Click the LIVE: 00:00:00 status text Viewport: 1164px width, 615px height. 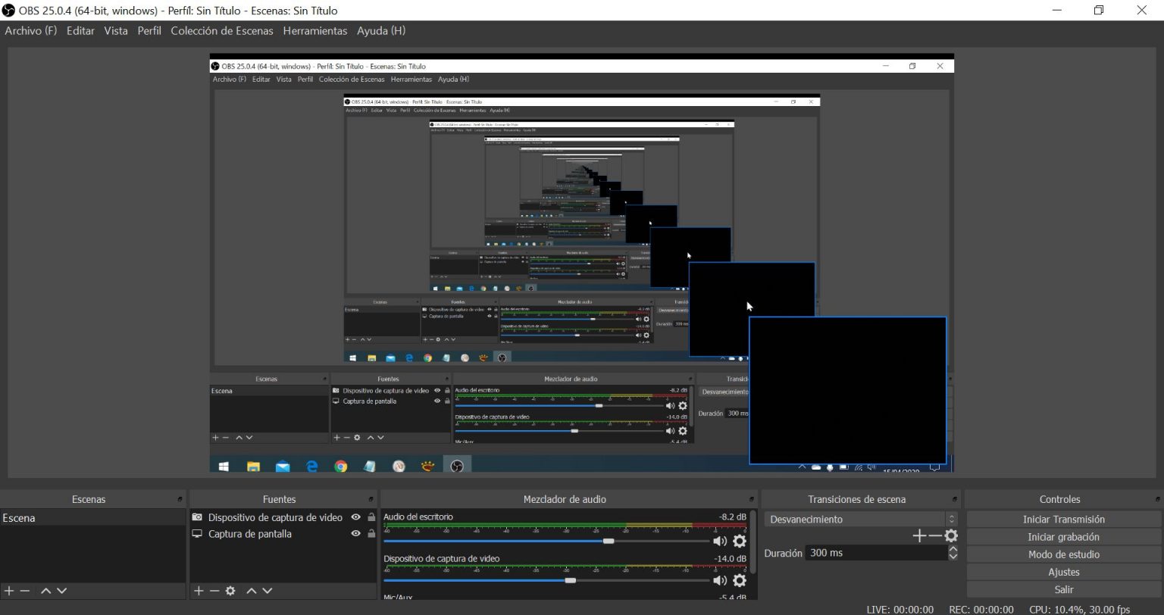point(900,609)
